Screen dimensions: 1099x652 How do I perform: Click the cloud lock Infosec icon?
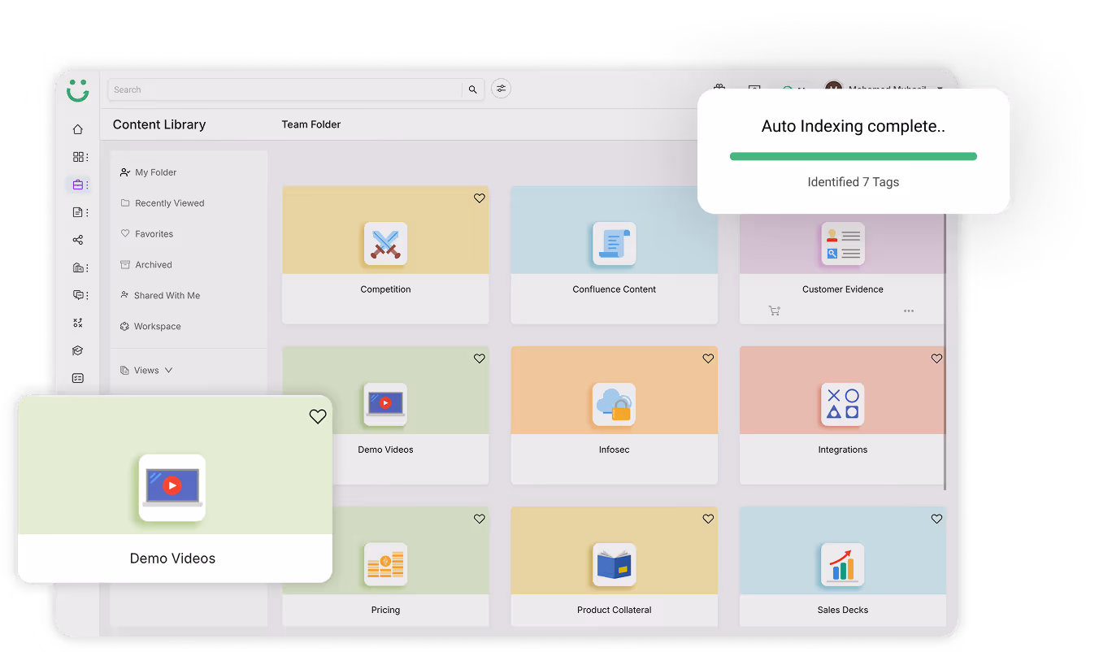point(614,404)
